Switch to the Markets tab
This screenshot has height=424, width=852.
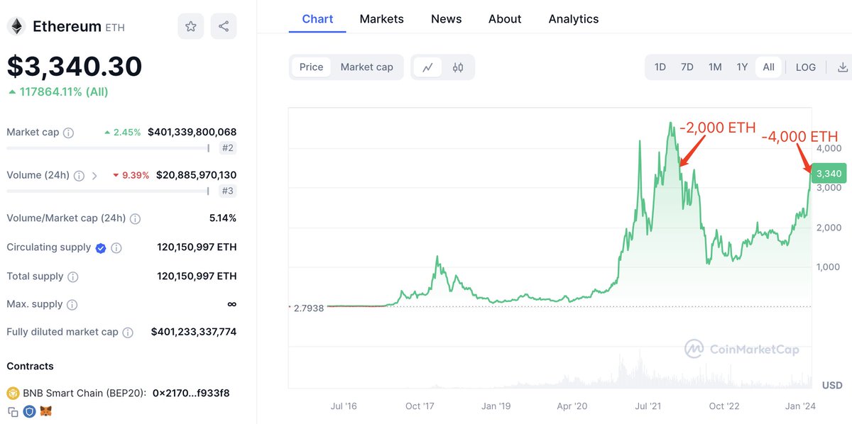(381, 18)
